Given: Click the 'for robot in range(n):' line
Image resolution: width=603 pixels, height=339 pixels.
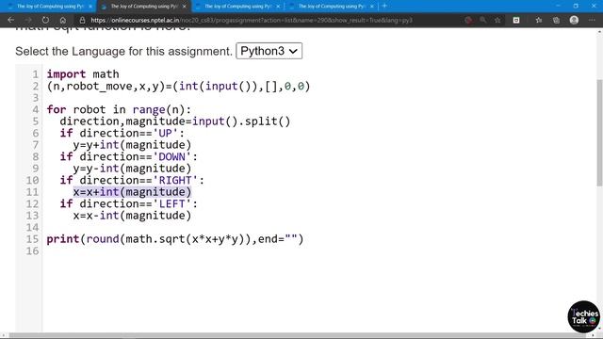Looking at the screenshot, I should point(119,109).
